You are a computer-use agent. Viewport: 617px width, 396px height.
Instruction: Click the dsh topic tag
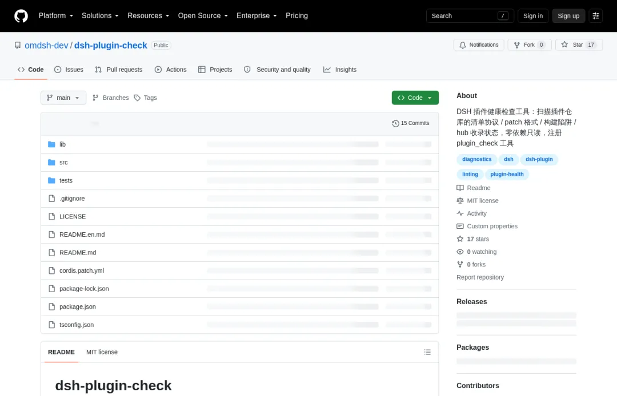pos(508,159)
